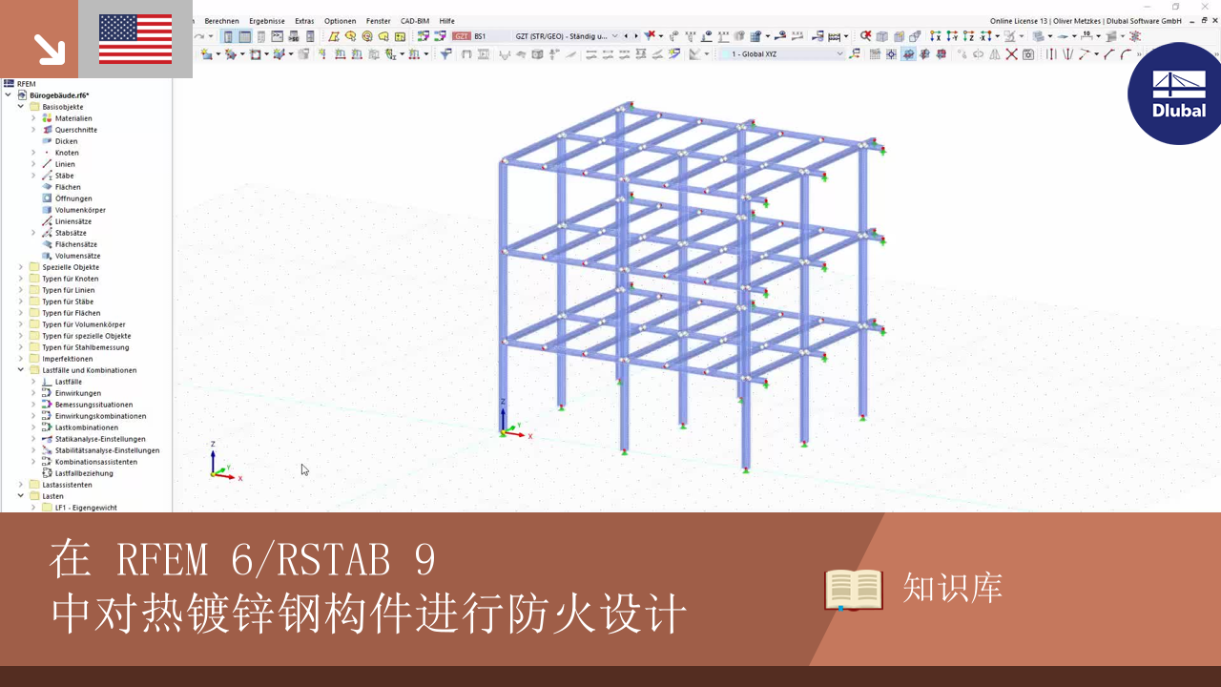Image resolution: width=1221 pixels, height=687 pixels.
Task: Select Volumensätze in the navigator
Action: click(77, 256)
